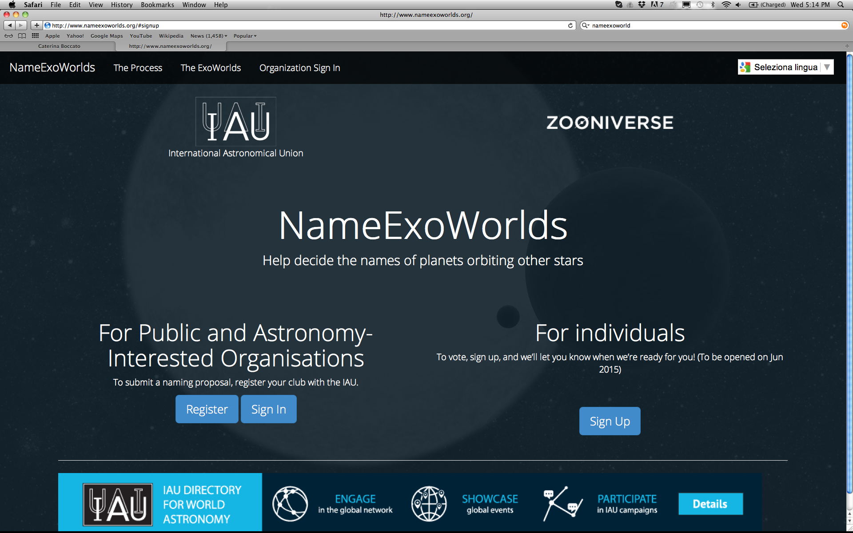Click the new tab plus at the tab bar's right

847,46
